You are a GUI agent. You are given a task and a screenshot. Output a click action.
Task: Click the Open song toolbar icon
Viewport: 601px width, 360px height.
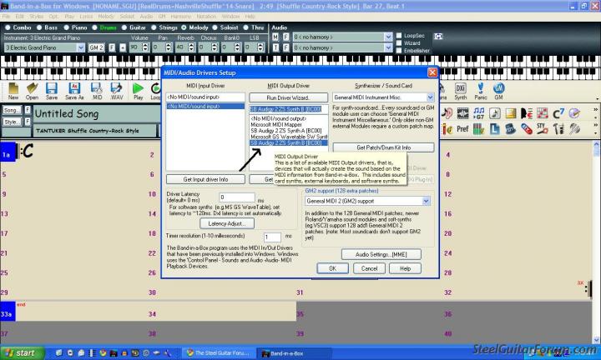pos(33,91)
